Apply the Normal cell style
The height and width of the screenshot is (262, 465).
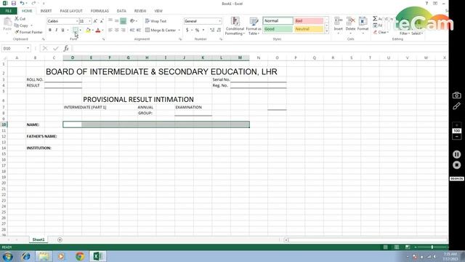coord(278,21)
